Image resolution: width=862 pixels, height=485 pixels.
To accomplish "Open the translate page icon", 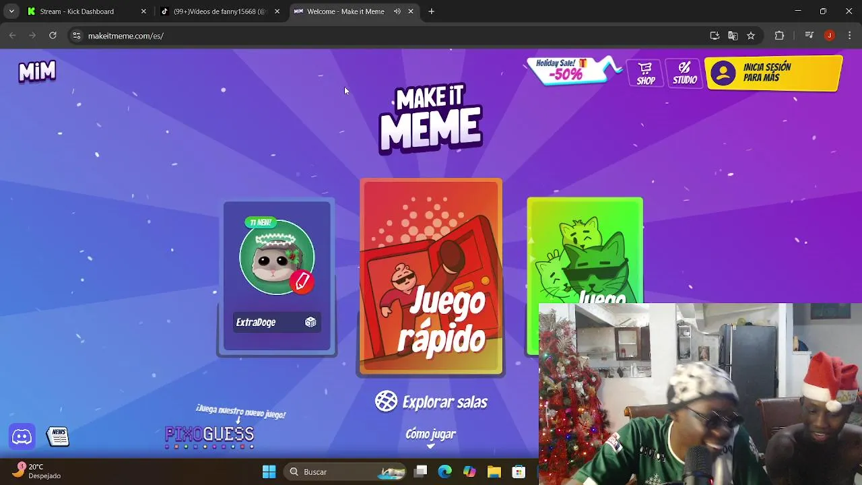I will pyautogui.click(x=733, y=36).
